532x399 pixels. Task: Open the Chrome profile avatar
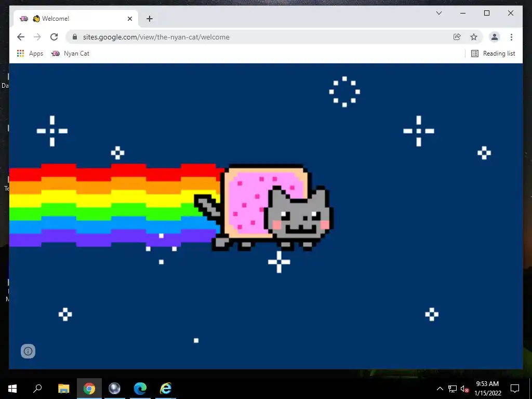(x=495, y=37)
